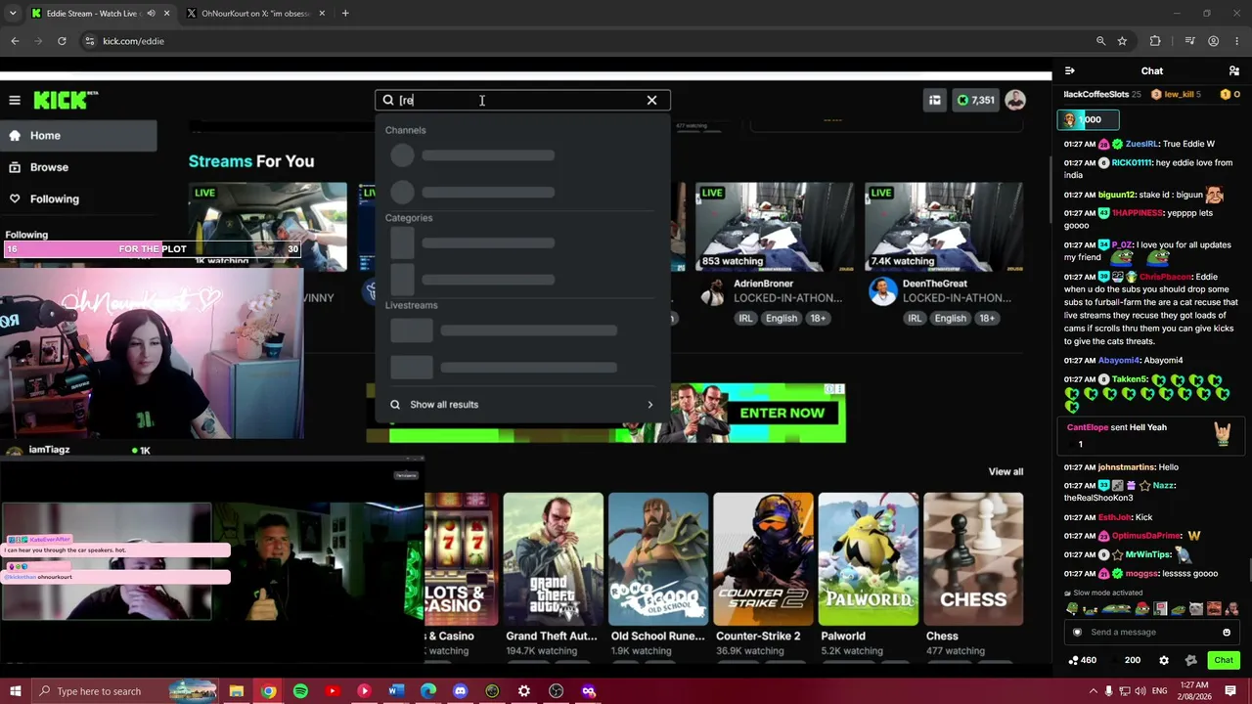Open the 7,351 Kicks balance
Screen dimensions: 1252x704
[x=975, y=100]
